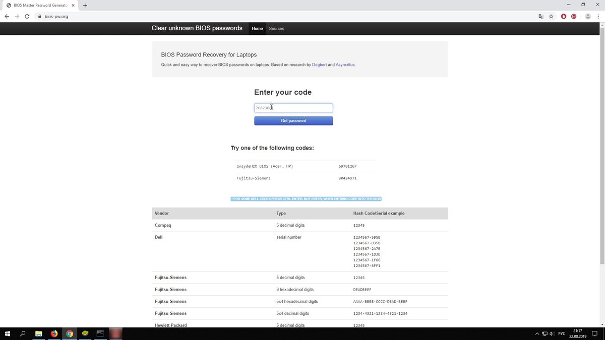
Task: Open the blurred red taskbar app
Action: 116,333
